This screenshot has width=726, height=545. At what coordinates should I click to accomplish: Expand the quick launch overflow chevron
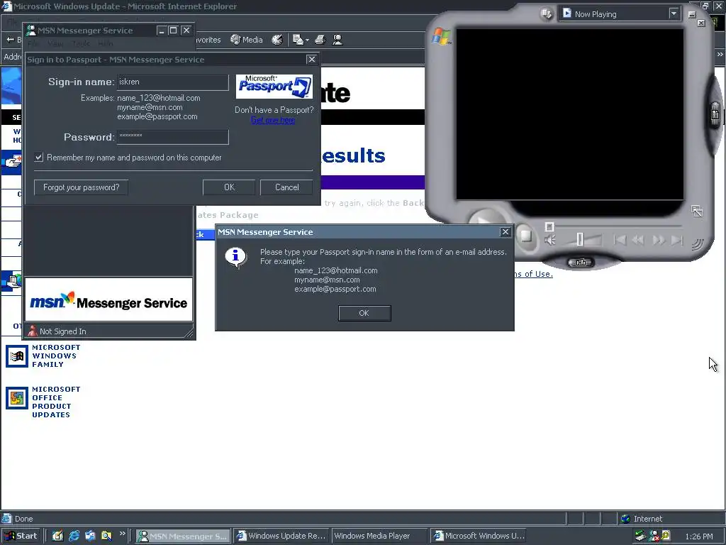pos(122,534)
